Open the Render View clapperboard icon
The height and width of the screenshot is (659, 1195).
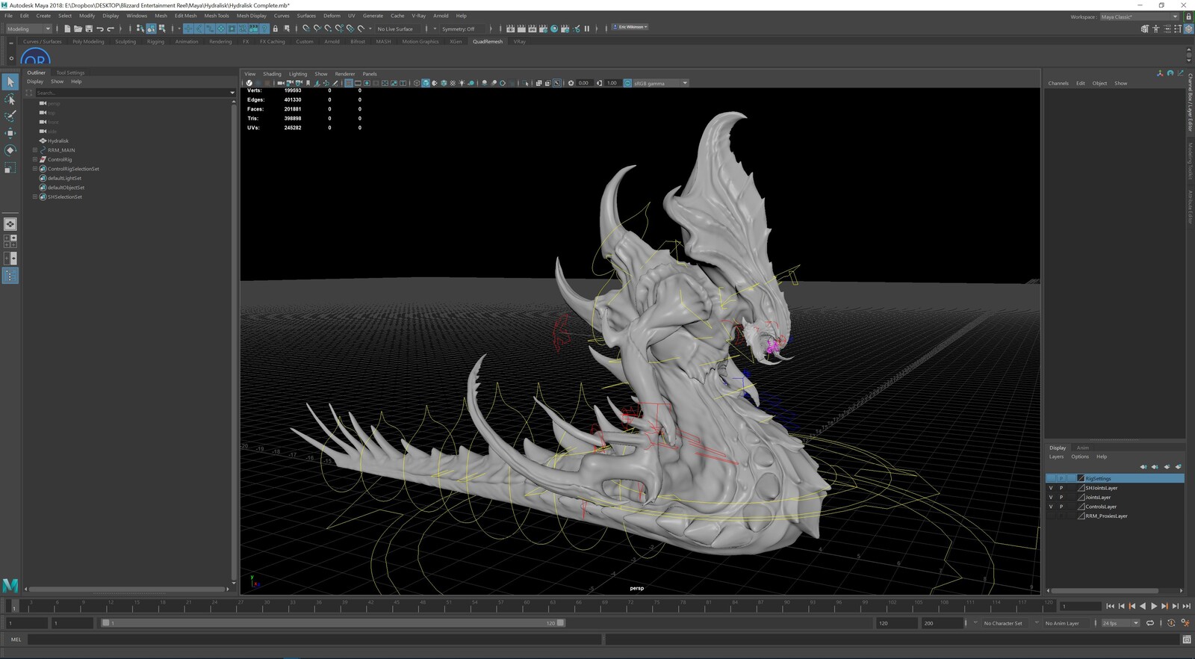coord(511,28)
